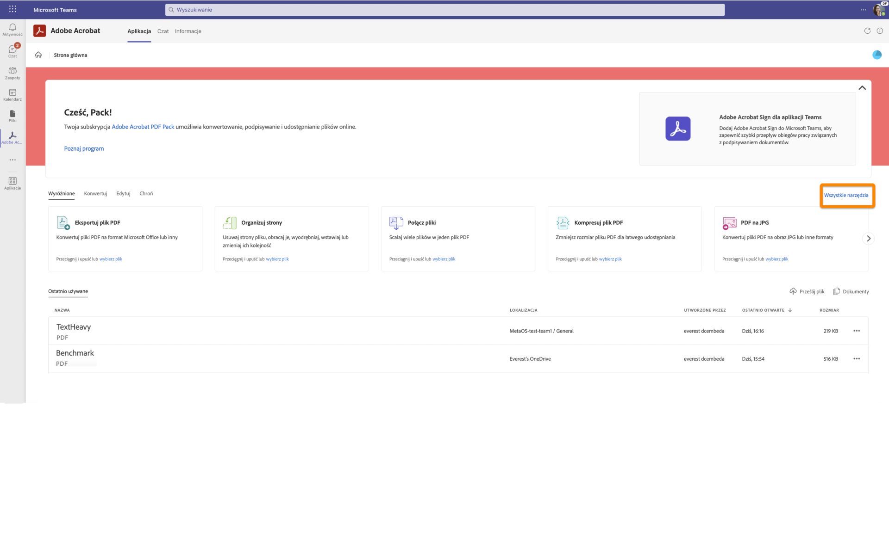Open Pliki files in sidebar
Screen dimensions: 889x553
tap(13, 116)
